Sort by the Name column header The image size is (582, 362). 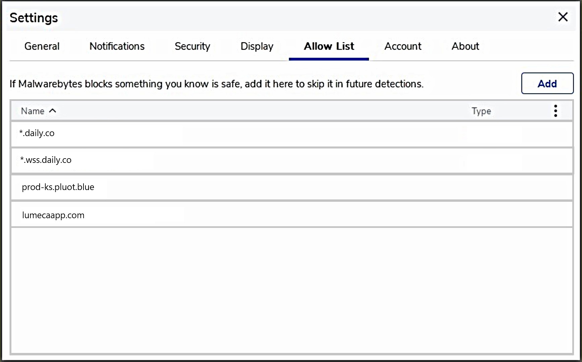coord(33,111)
